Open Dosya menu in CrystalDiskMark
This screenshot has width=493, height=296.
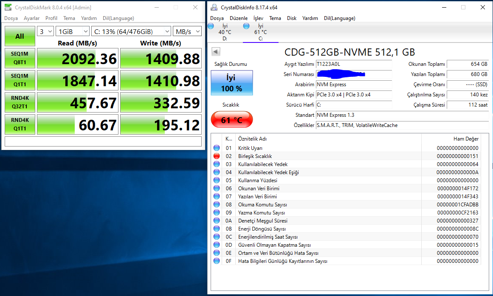point(11,18)
